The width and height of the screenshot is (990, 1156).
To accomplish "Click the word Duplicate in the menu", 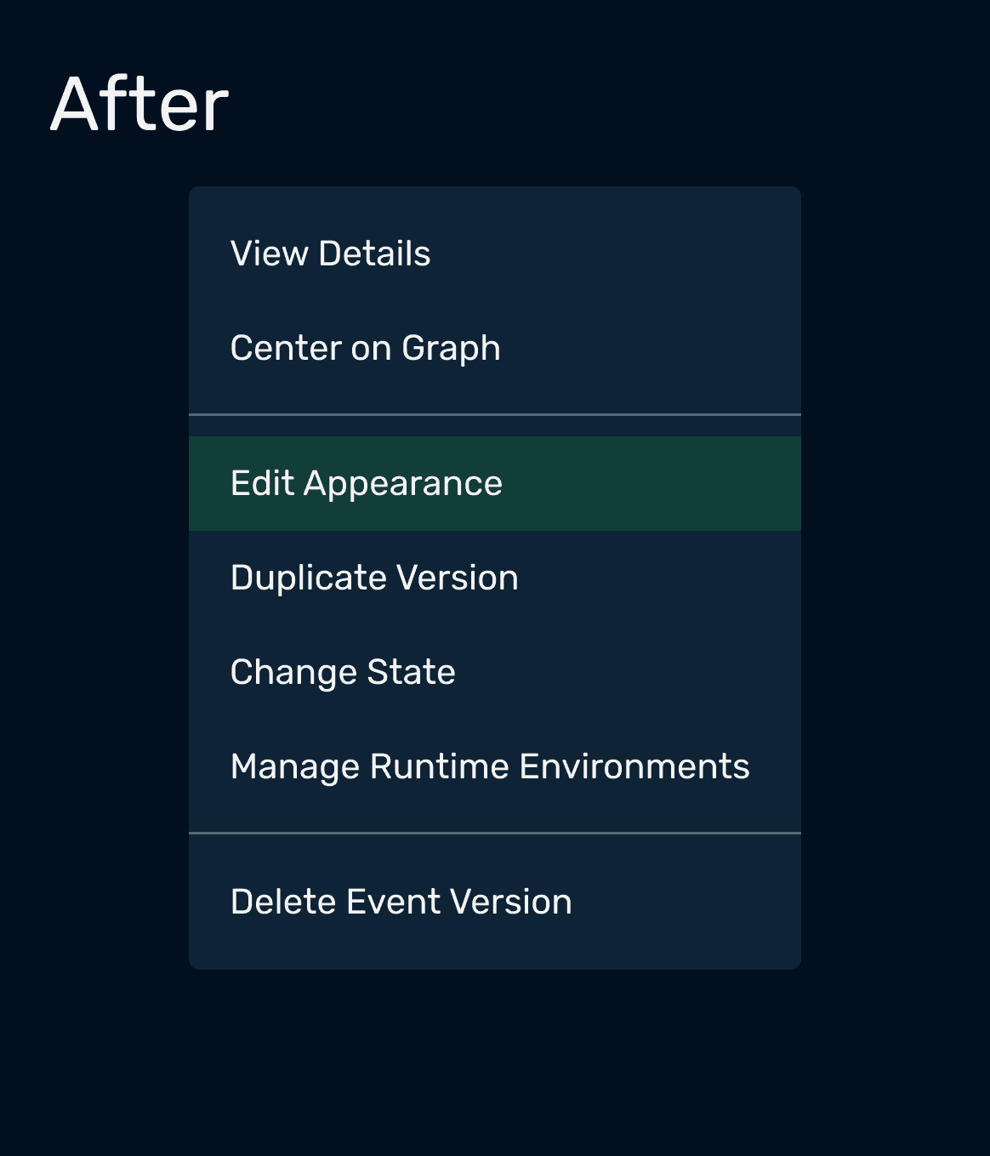I will coord(309,579).
